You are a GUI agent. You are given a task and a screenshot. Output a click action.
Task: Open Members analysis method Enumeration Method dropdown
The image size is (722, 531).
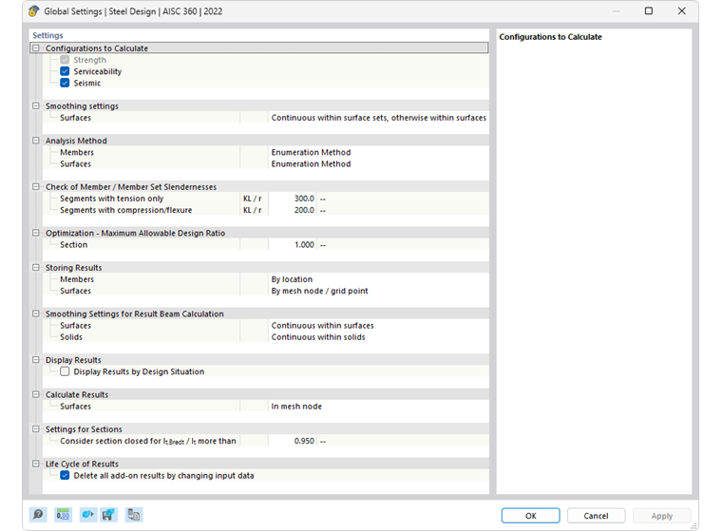click(377, 152)
